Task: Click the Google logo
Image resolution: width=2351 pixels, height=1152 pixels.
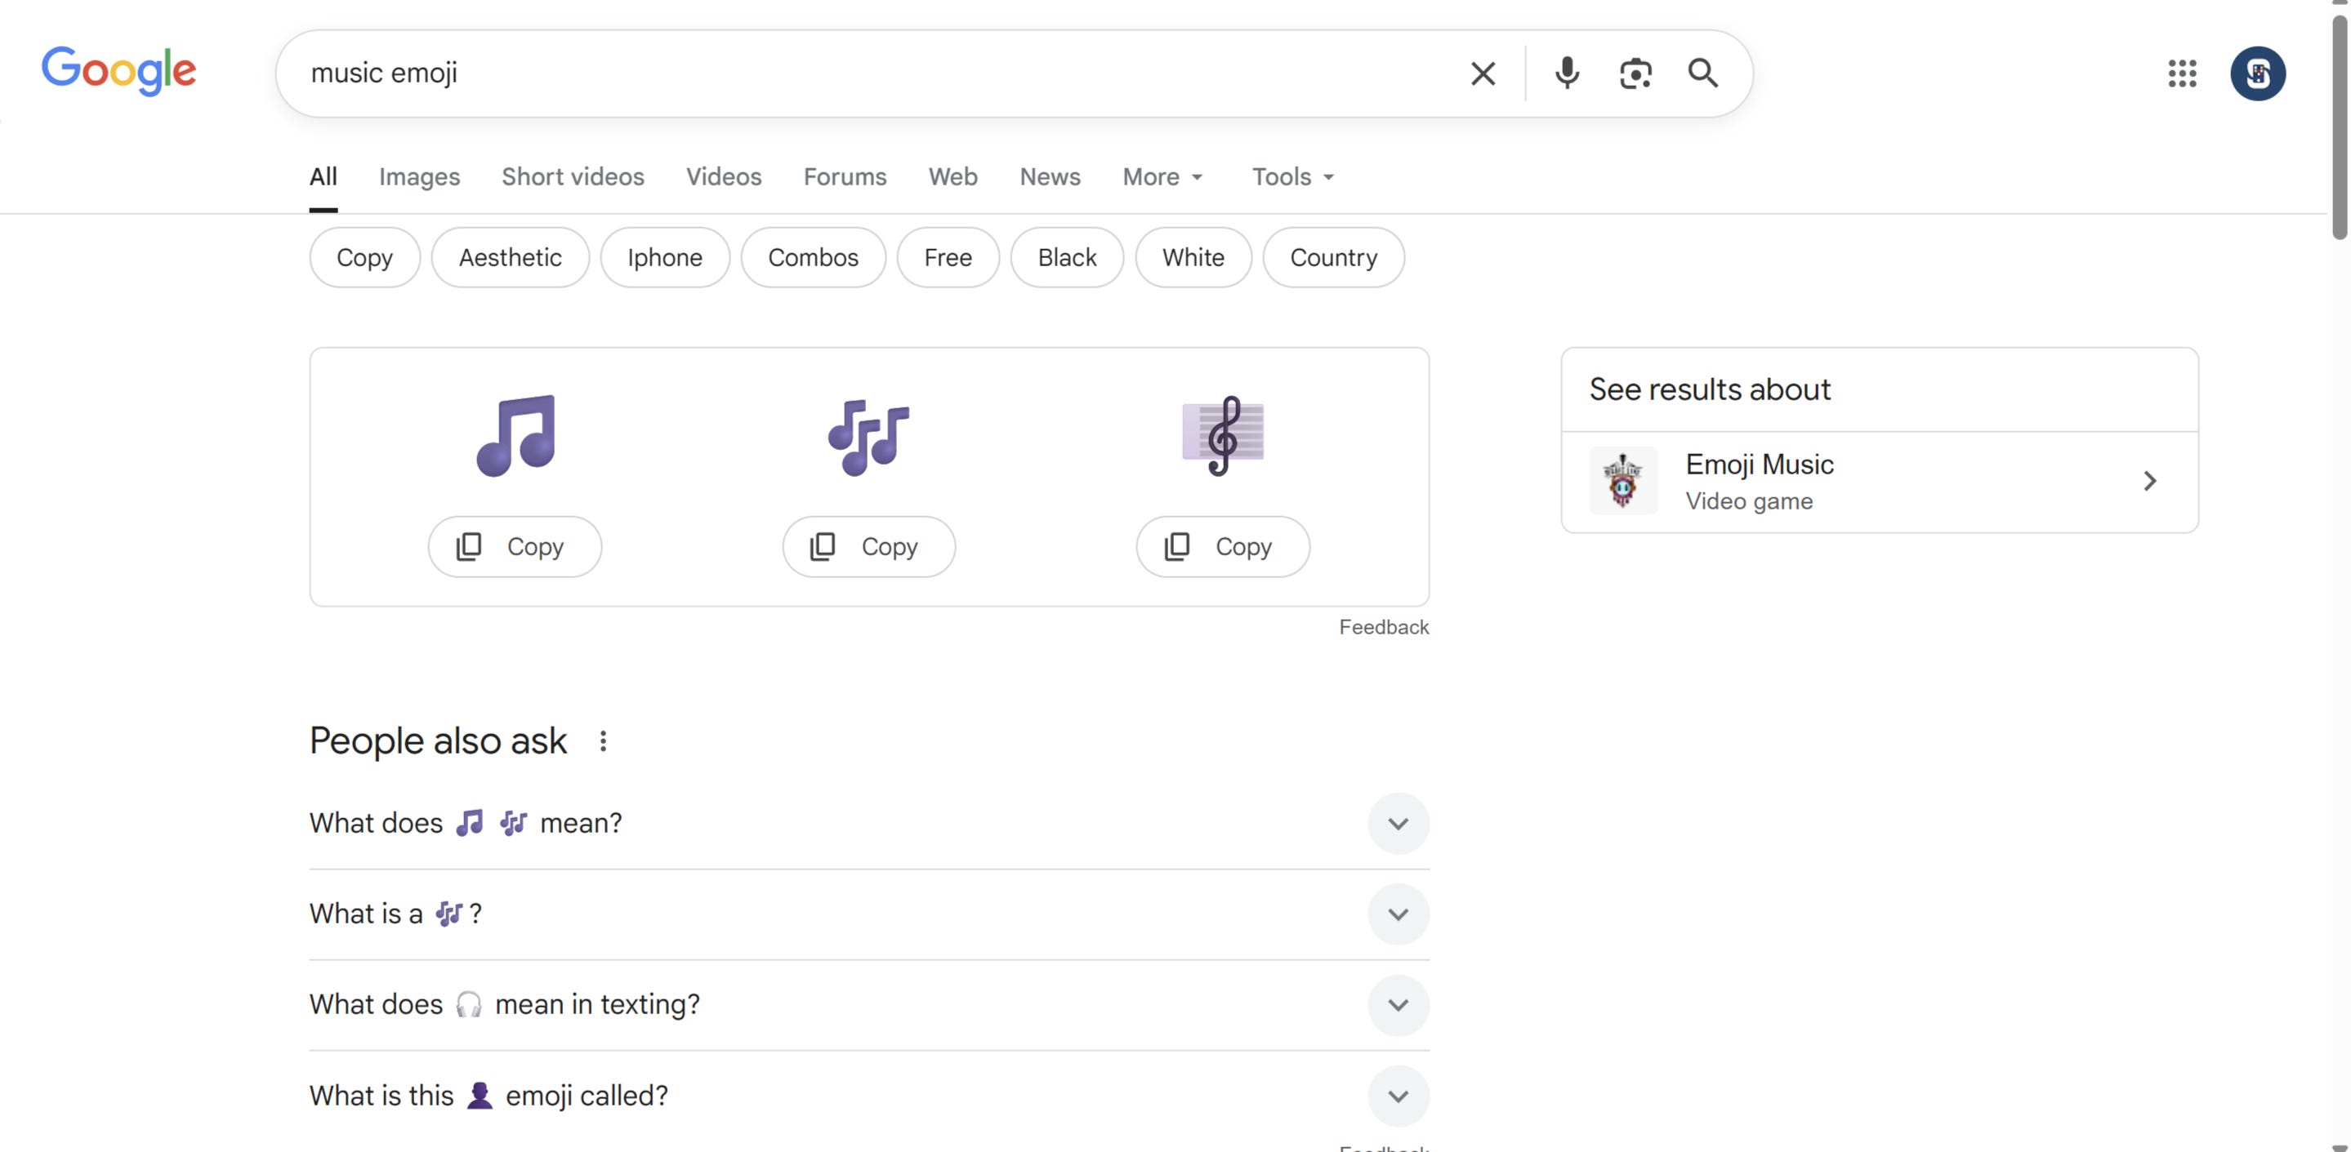Action: coord(118,70)
